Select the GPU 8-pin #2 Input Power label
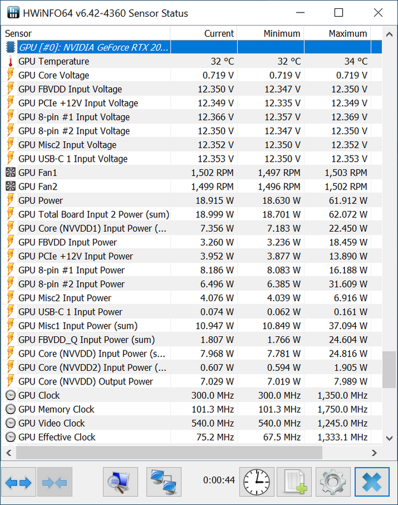The image size is (398, 505). tap(71, 284)
